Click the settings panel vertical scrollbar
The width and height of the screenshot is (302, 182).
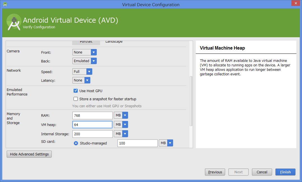click(x=191, y=101)
